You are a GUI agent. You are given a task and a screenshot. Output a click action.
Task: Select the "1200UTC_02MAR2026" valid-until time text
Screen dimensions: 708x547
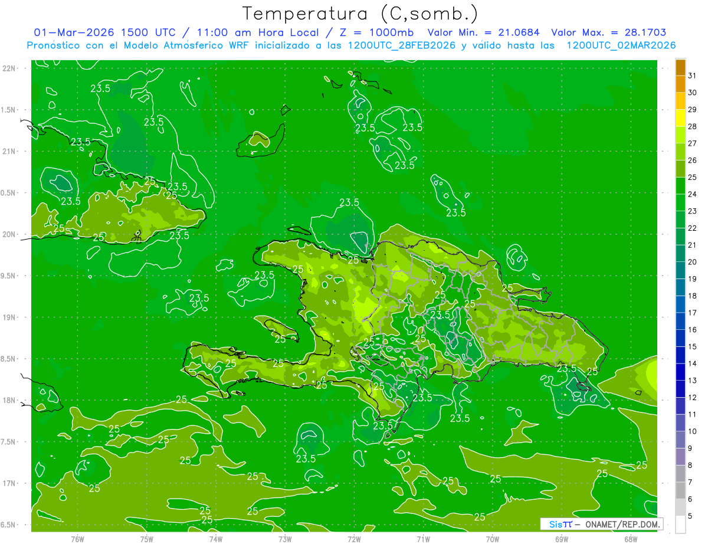point(621,45)
